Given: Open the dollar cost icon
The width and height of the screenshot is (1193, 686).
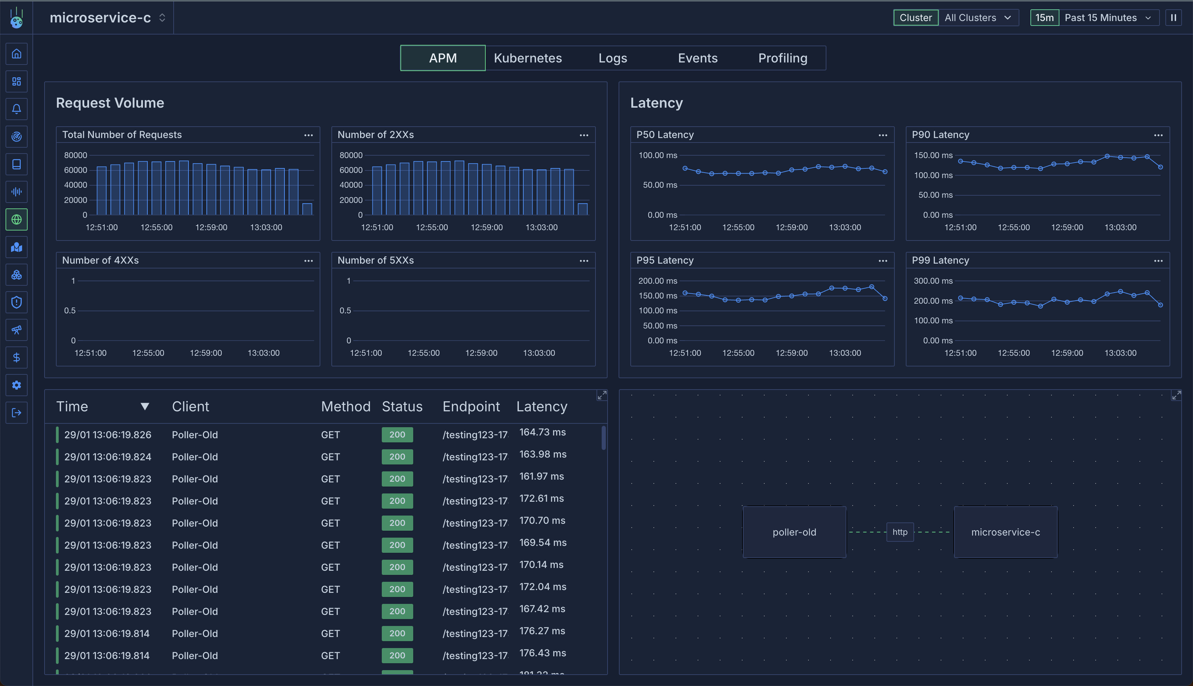Looking at the screenshot, I should (x=17, y=357).
